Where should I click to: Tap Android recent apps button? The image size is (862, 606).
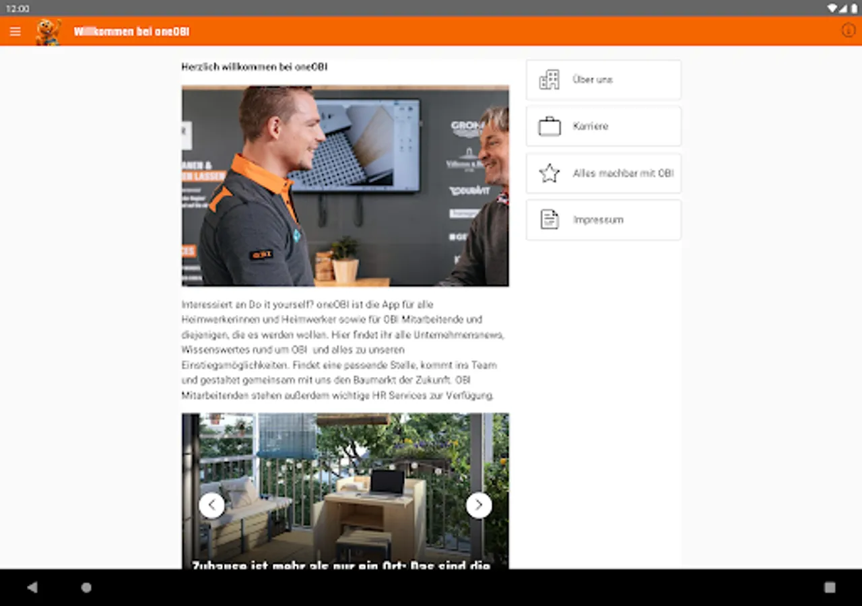[x=830, y=587]
